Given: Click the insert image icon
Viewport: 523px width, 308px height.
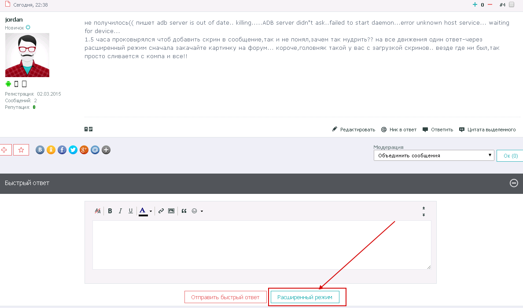Looking at the screenshot, I should pyautogui.click(x=171, y=211).
